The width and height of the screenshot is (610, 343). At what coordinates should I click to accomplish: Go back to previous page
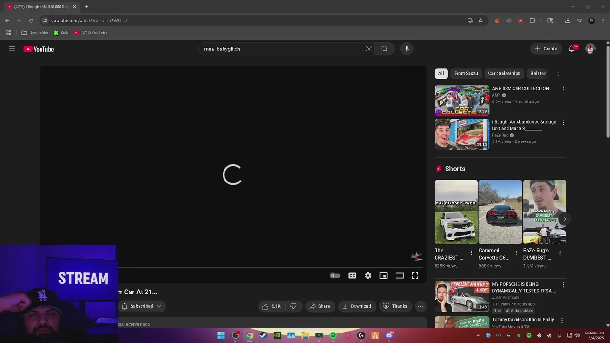7,20
